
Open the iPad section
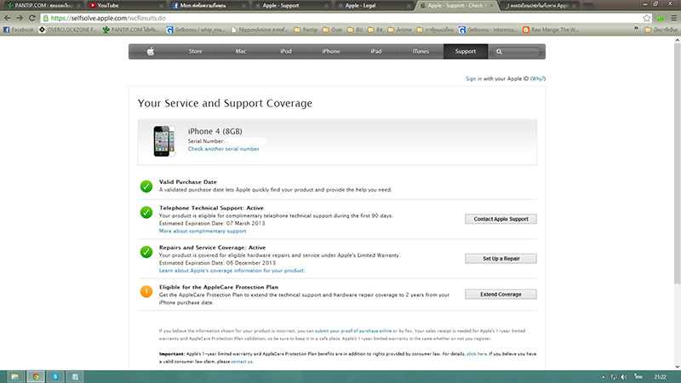(376, 51)
